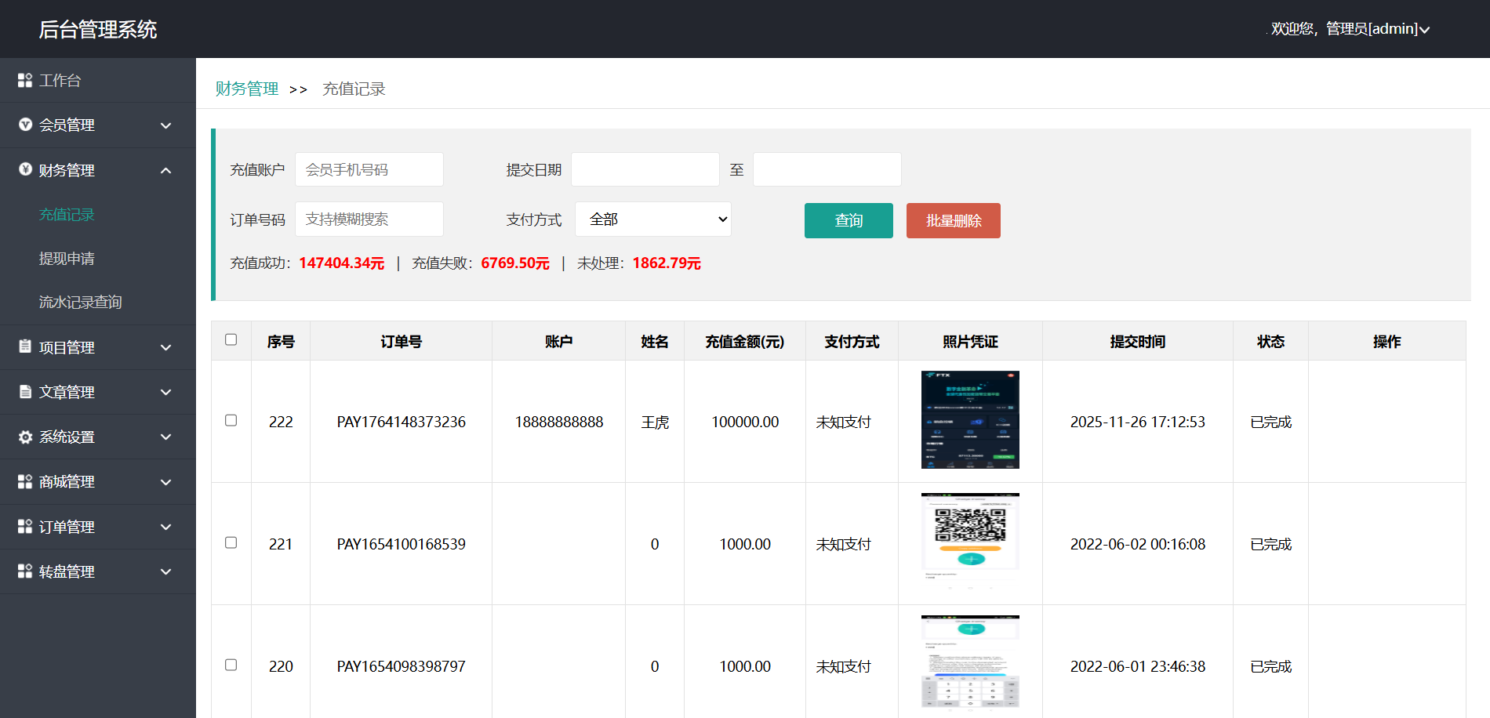Screen dimensions: 1490x718
Task: Click the 会员管理 member icon
Action: click(25, 125)
